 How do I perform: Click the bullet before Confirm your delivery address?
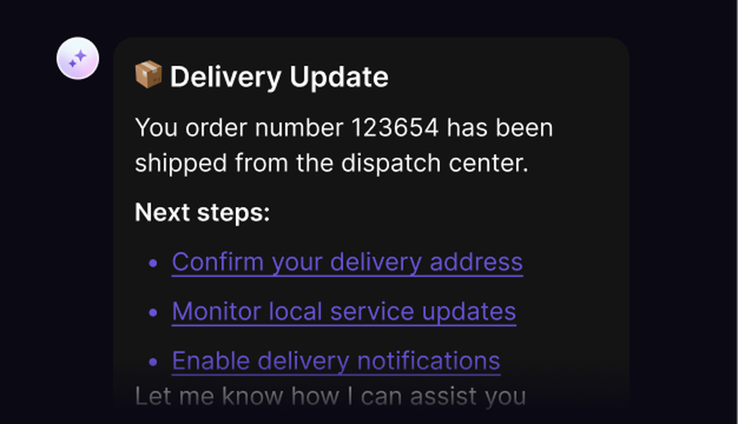pyautogui.click(x=153, y=263)
